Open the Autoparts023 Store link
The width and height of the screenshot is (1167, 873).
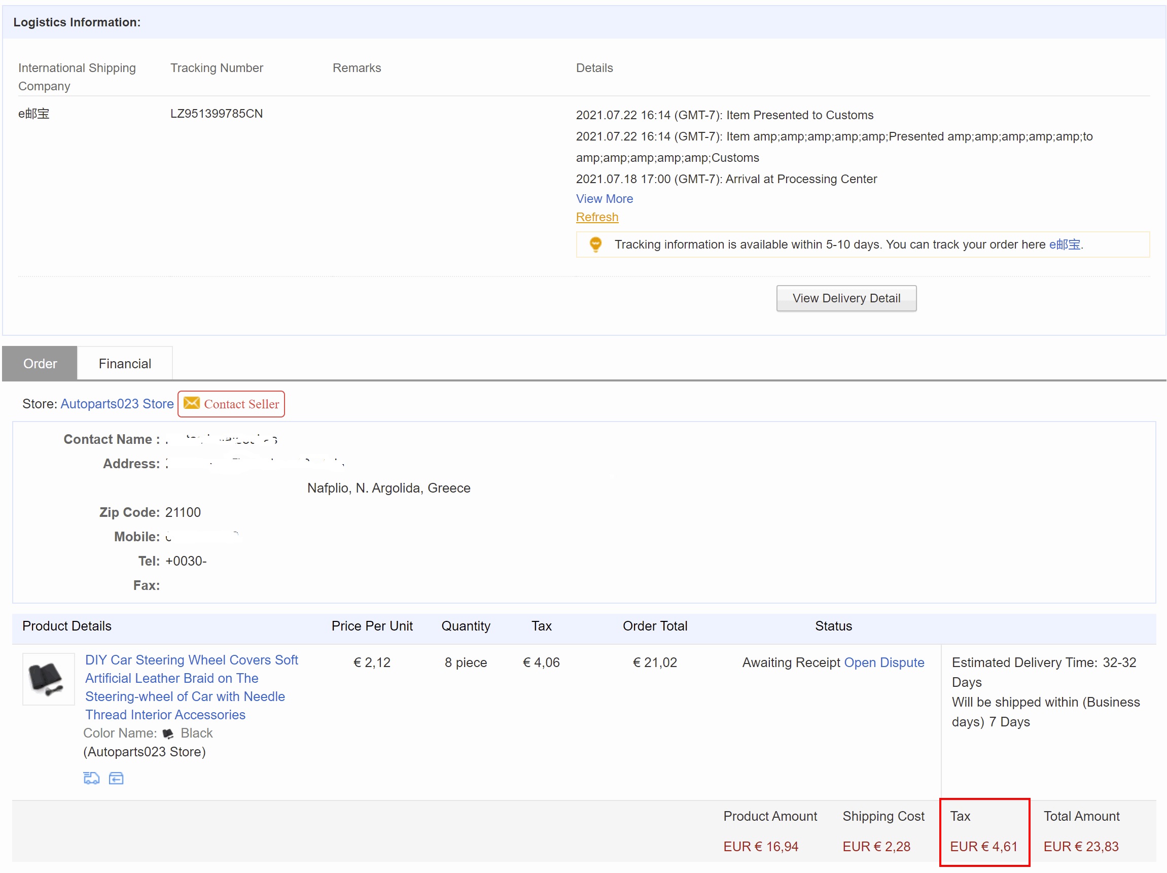point(117,404)
